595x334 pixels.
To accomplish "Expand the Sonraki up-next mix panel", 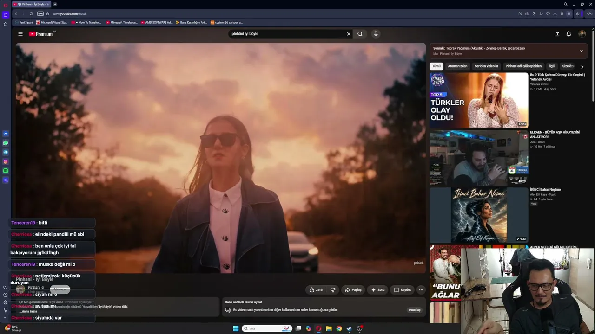I will (581, 51).
